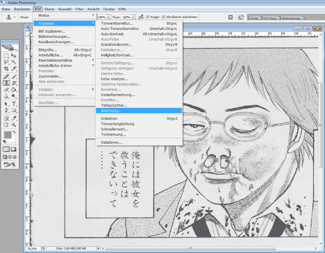Select the Pen tool
Image resolution: width=325 pixels, height=253 pixels.
(6, 110)
